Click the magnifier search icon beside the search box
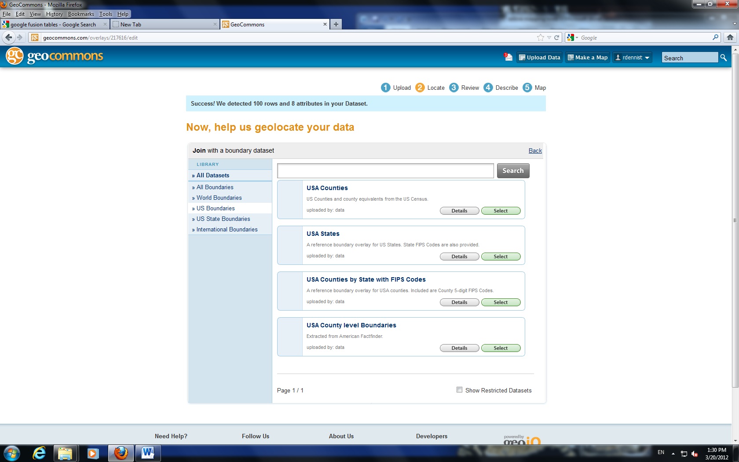Viewport: 739px width, 462px height. pyautogui.click(x=724, y=57)
